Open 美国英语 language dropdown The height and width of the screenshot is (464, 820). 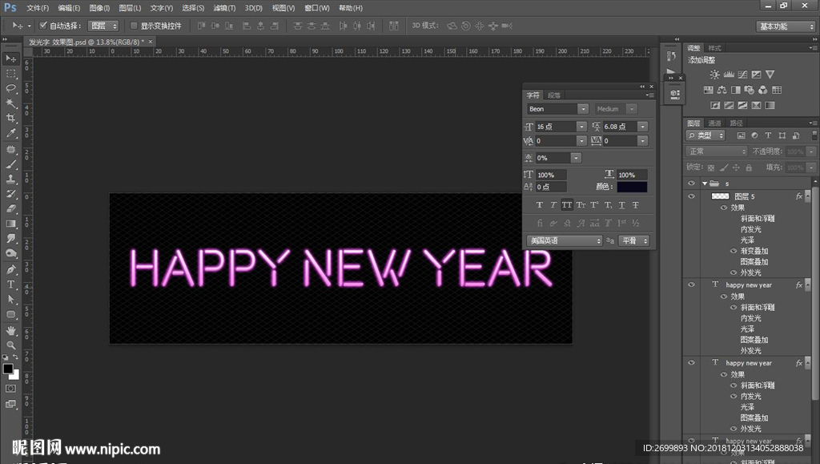[x=565, y=240]
